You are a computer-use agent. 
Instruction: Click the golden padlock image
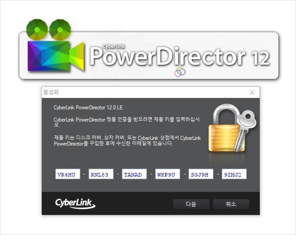pyautogui.click(x=226, y=128)
